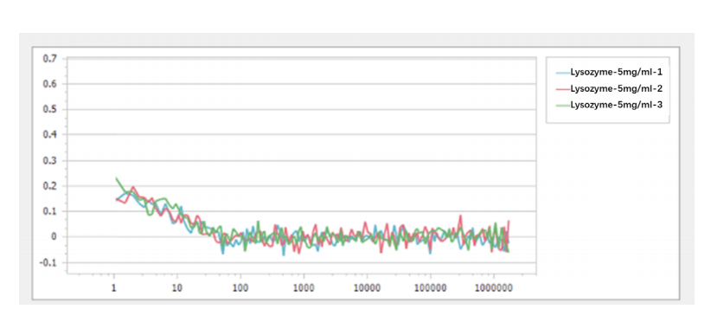The image size is (711, 322).
Task: Click the green line swatch in legend
Action: 563,106
